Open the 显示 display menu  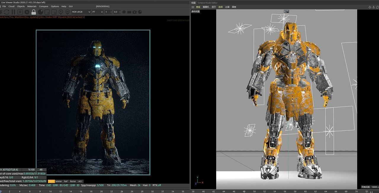click(x=213, y=7)
